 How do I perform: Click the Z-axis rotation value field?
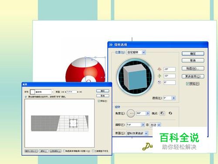[x=170, y=83]
